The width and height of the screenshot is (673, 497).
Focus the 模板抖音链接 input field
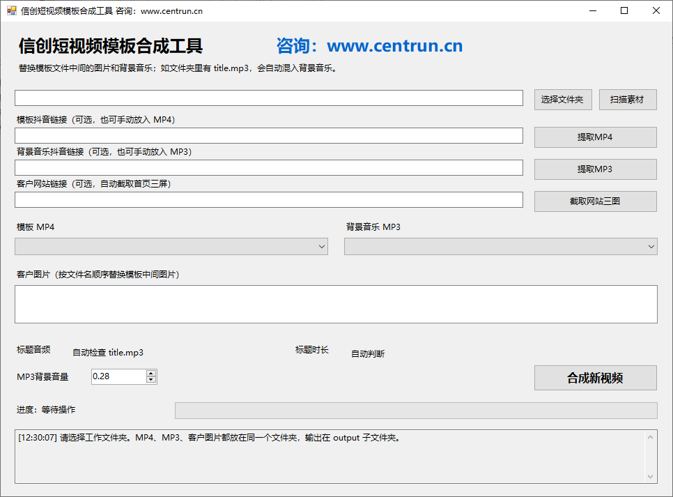269,135
